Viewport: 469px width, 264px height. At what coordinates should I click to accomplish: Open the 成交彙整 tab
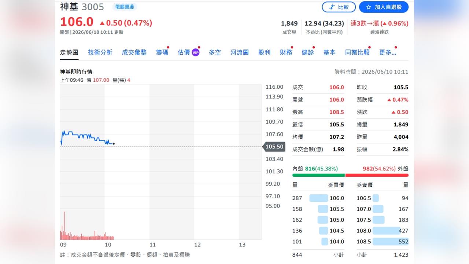pyautogui.click(x=134, y=52)
